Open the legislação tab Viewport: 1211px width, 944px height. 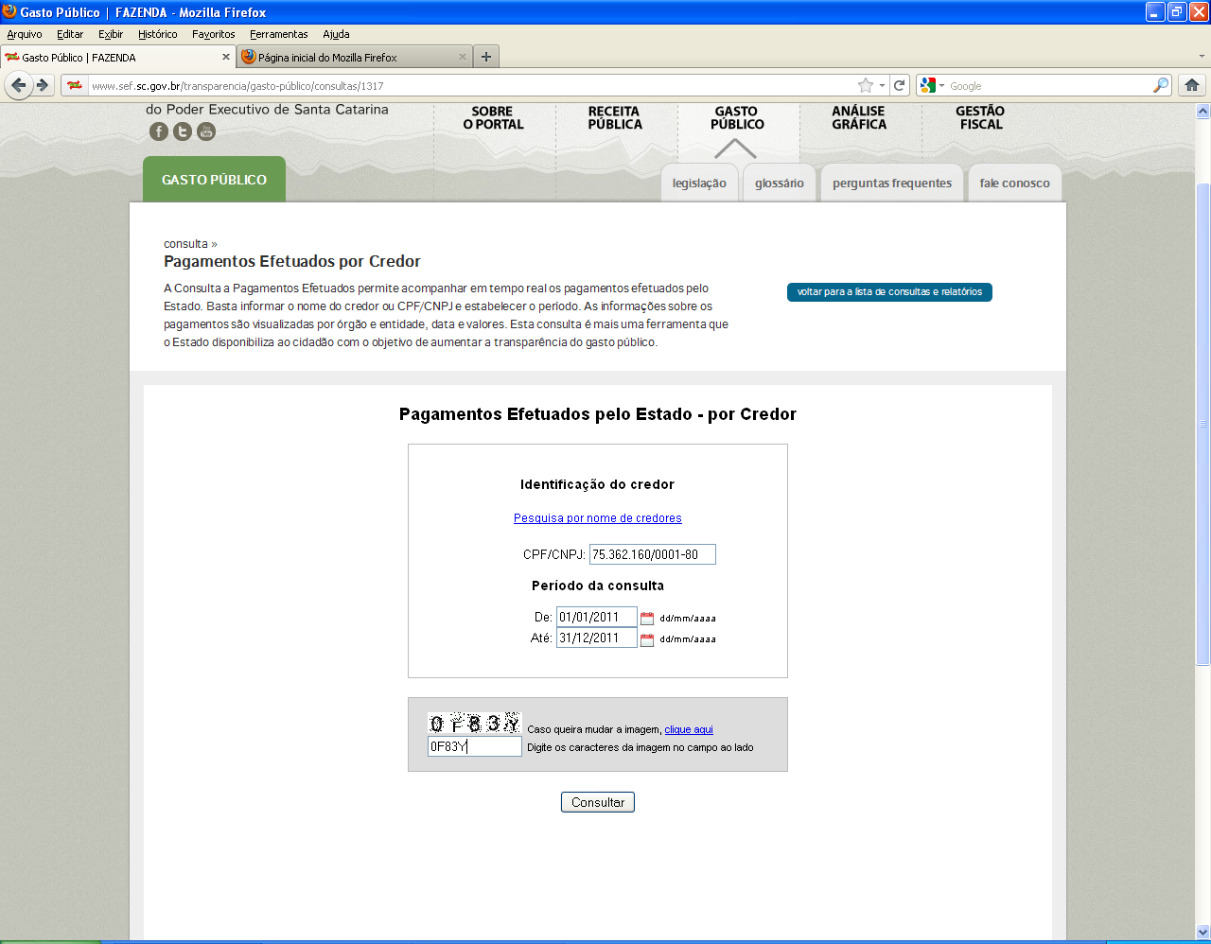[699, 183]
